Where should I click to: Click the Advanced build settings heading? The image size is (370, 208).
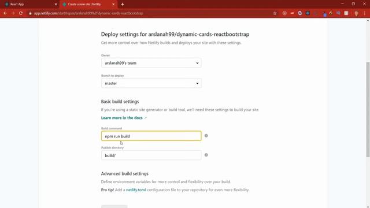pos(125,173)
